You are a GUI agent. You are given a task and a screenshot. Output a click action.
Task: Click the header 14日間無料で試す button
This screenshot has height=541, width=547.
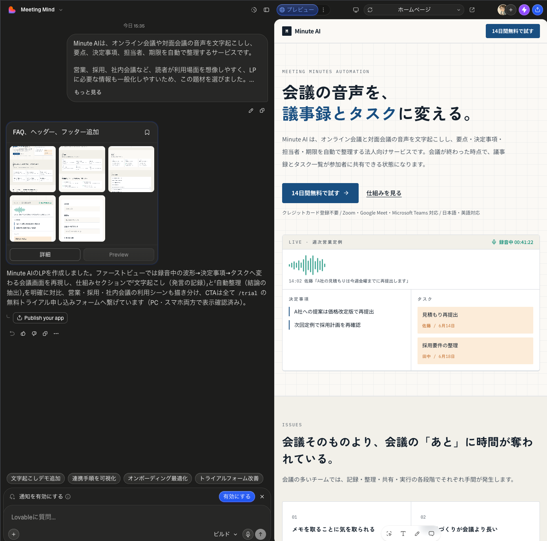point(512,31)
